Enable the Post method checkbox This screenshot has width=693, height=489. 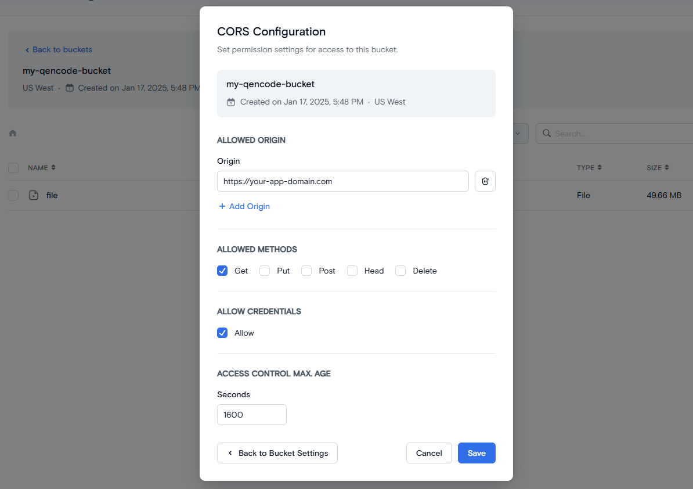[x=306, y=271]
